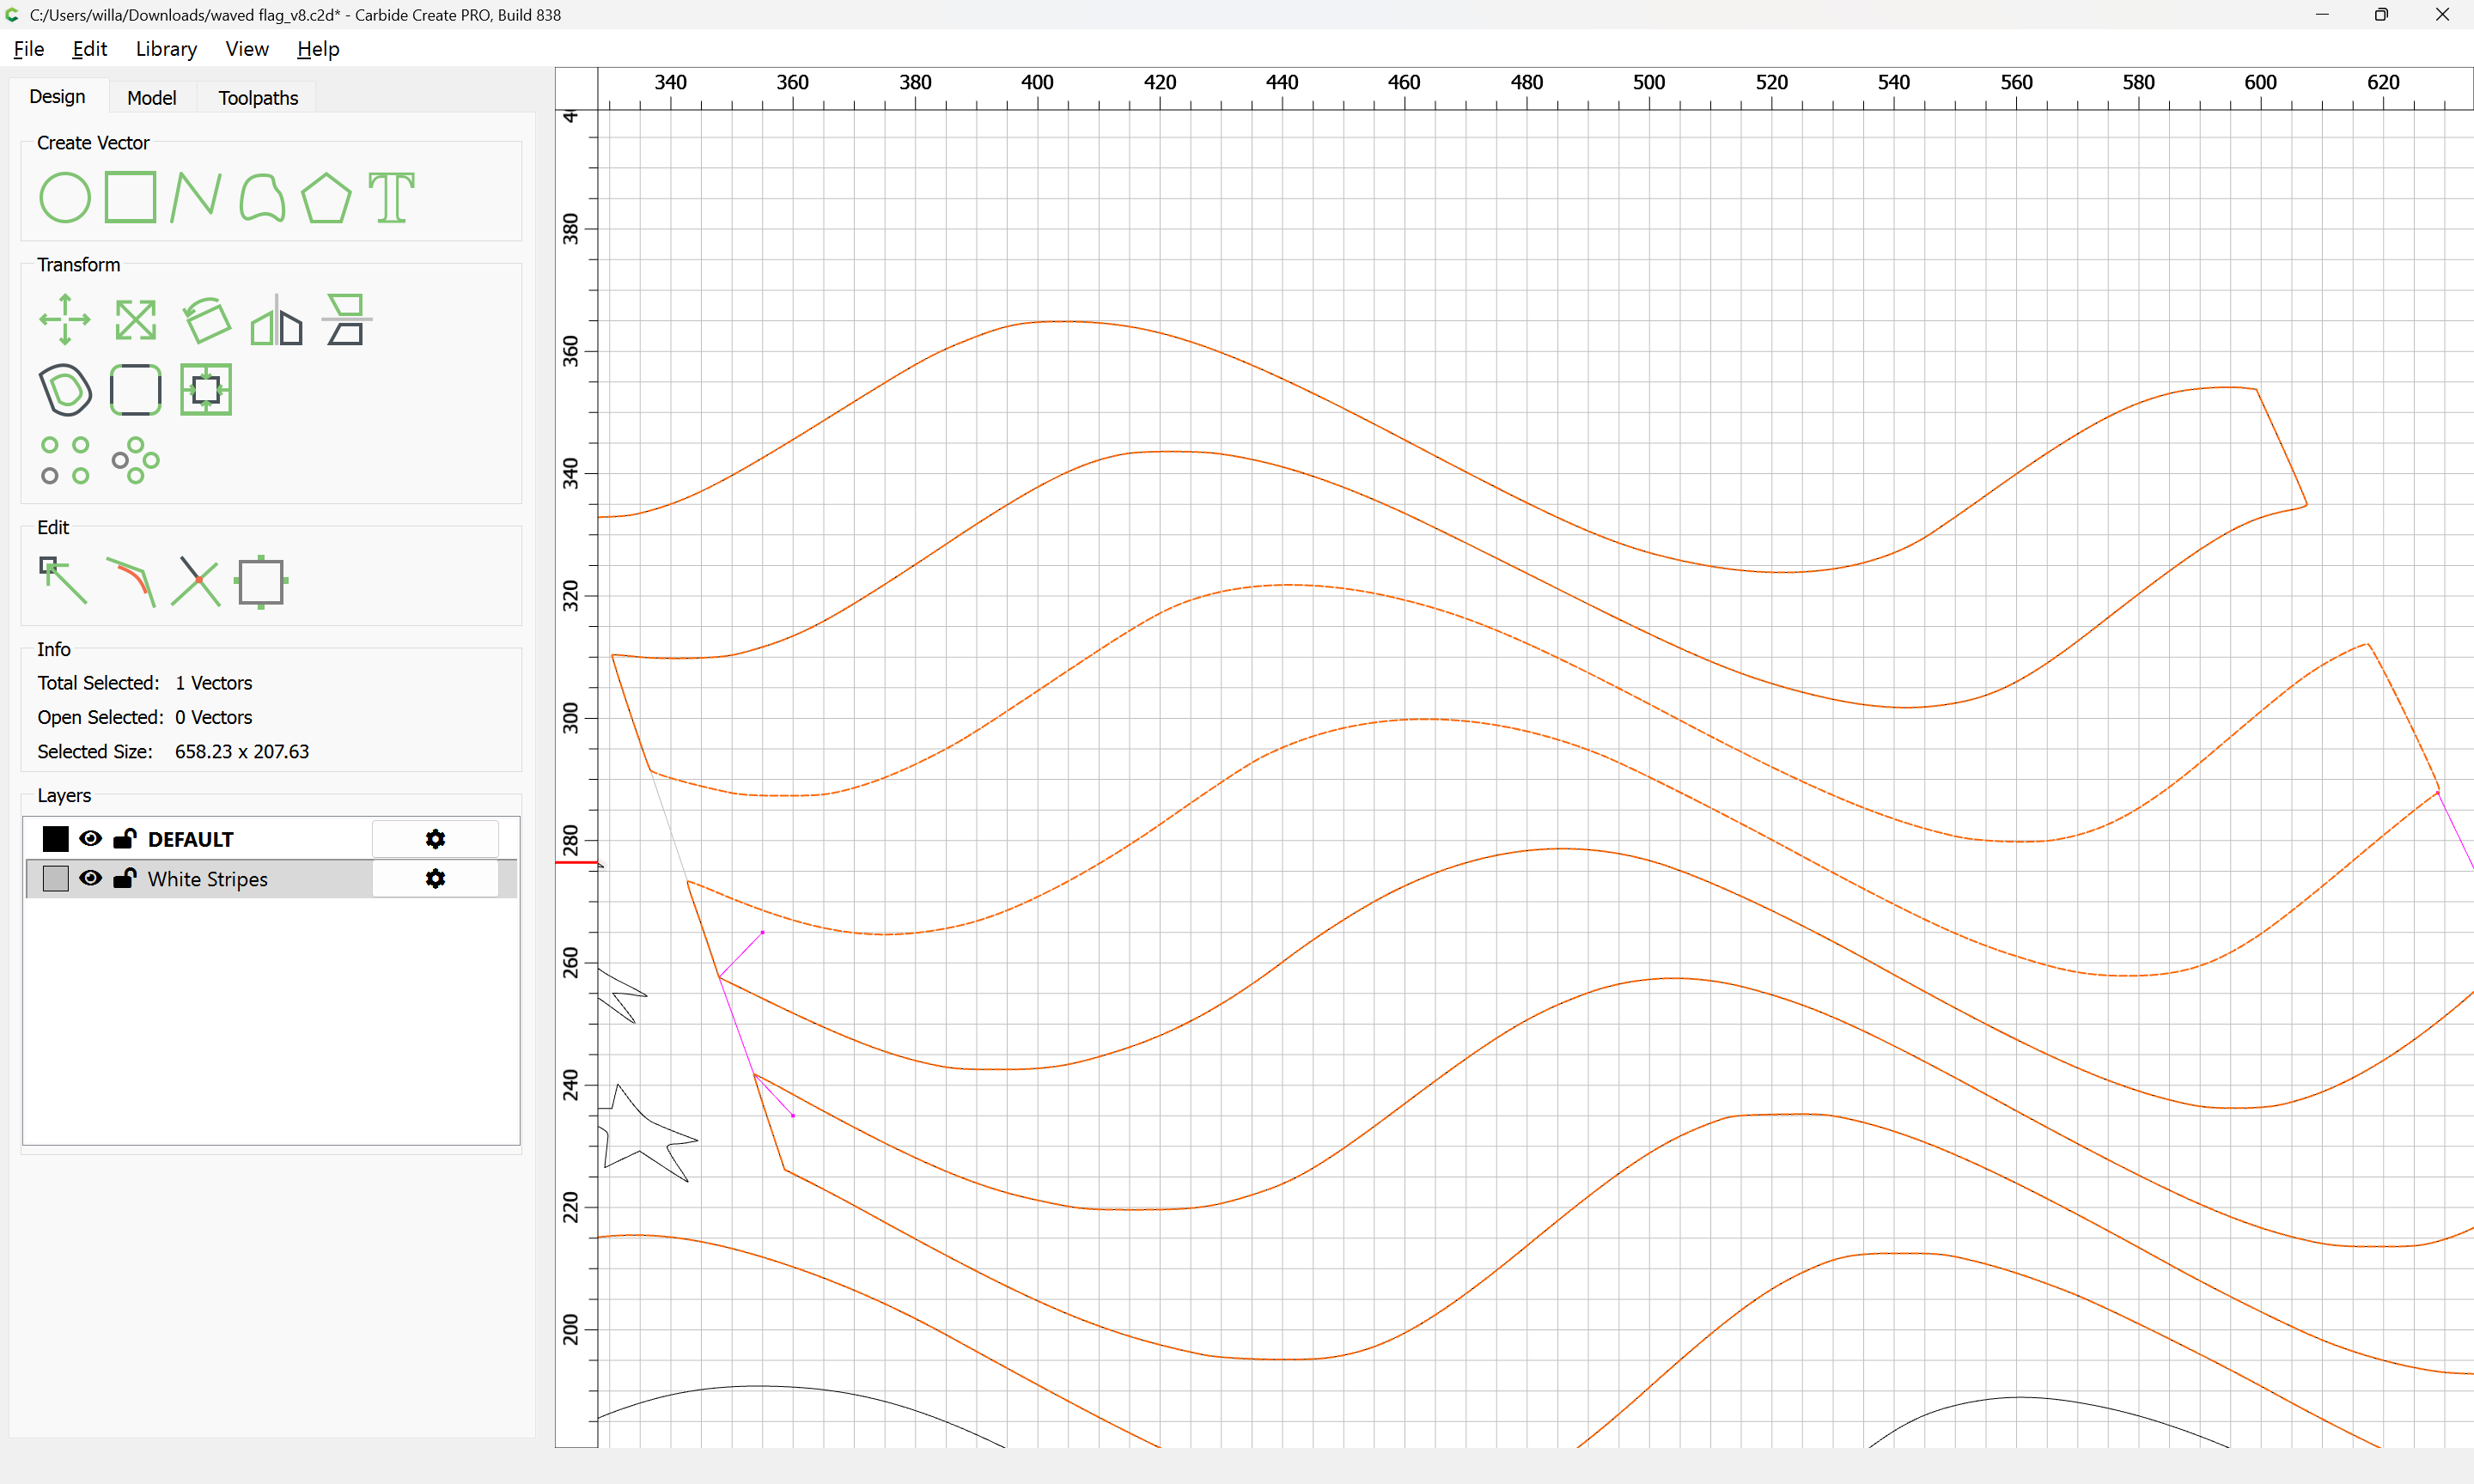The image size is (2474, 1484).
Task: Toggle visibility of DEFAULT layer
Action: (91, 839)
